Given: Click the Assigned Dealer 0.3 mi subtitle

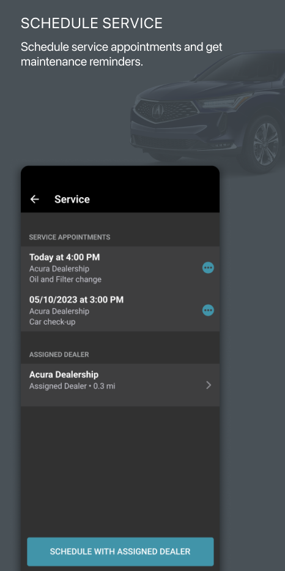Looking at the screenshot, I should tap(72, 387).
